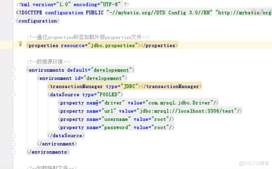This screenshot has width=272, height=169.
Task: Click the root value on username line
Action: pyautogui.click(x=160, y=119)
